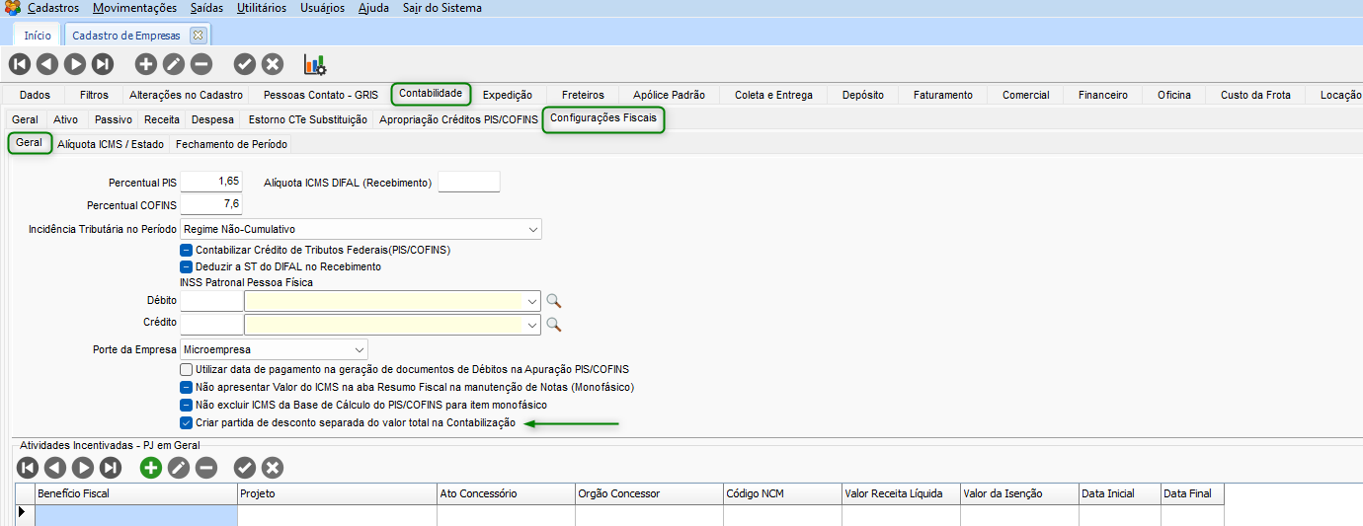The height and width of the screenshot is (526, 1363).
Task: Click the add record plus icon in top toolbar
Action: click(146, 64)
